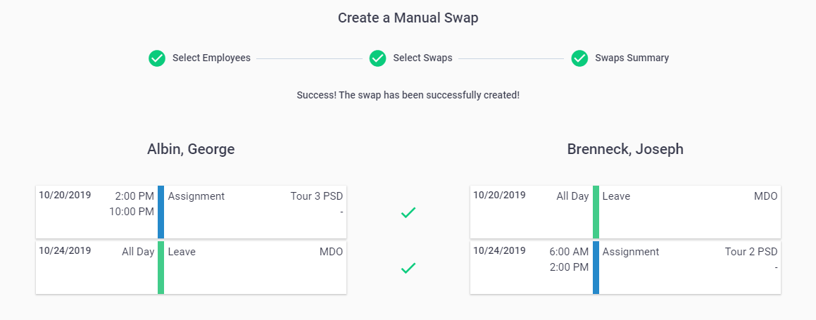Click green checkmark between 10/20/2019 swap cards
Image resolution: width=816 pixels, height=320 pixels.
(408, 212)
